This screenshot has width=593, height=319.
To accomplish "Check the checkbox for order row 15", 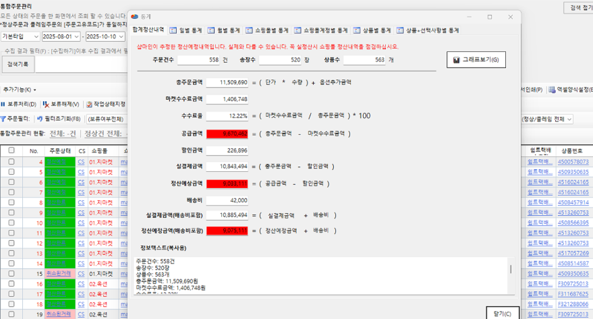I will (11, 274).
